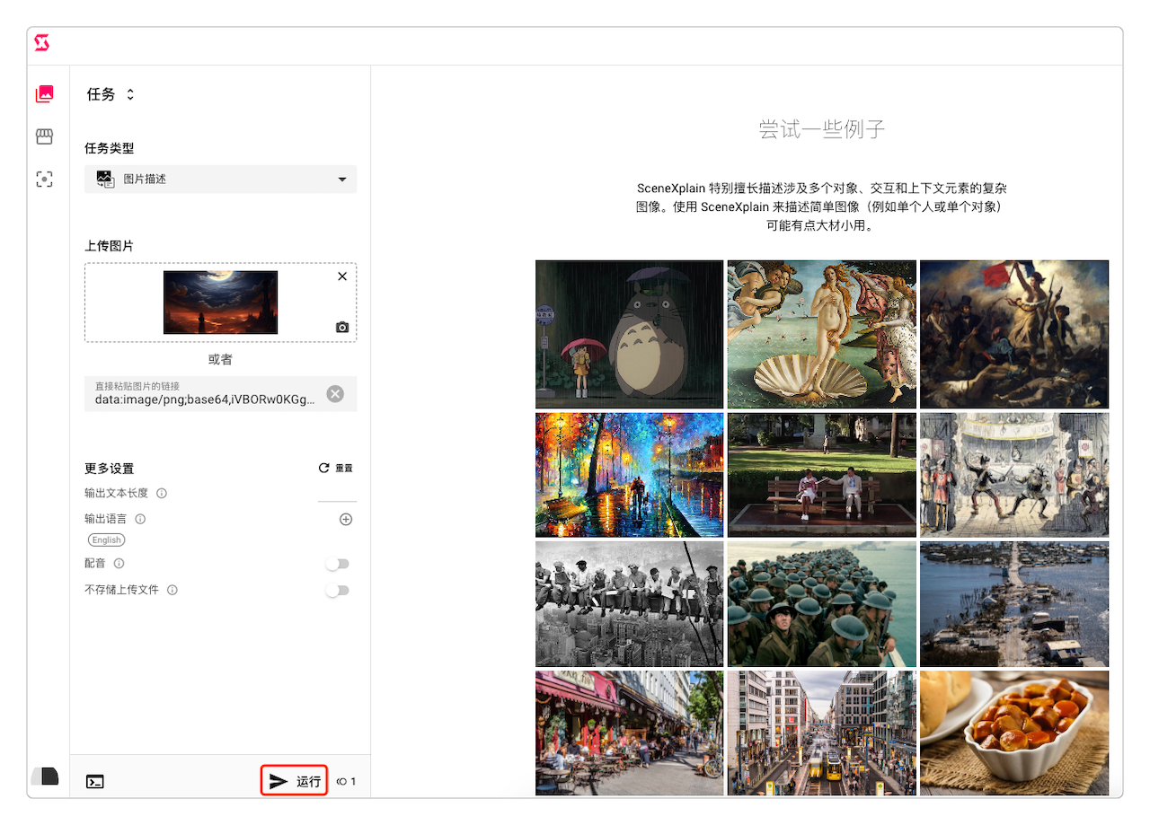Show info for 不存储上传文件
Image resolution: width=1150 pixels, height=825 pixels.
(x=172, y=590)
